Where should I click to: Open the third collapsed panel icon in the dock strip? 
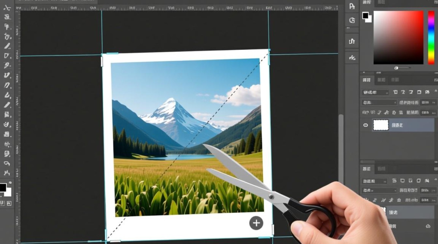(x=352, y=41)
